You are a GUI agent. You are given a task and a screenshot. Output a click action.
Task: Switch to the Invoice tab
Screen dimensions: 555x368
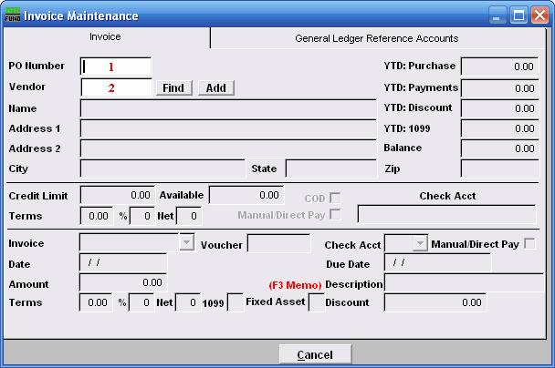105,37
